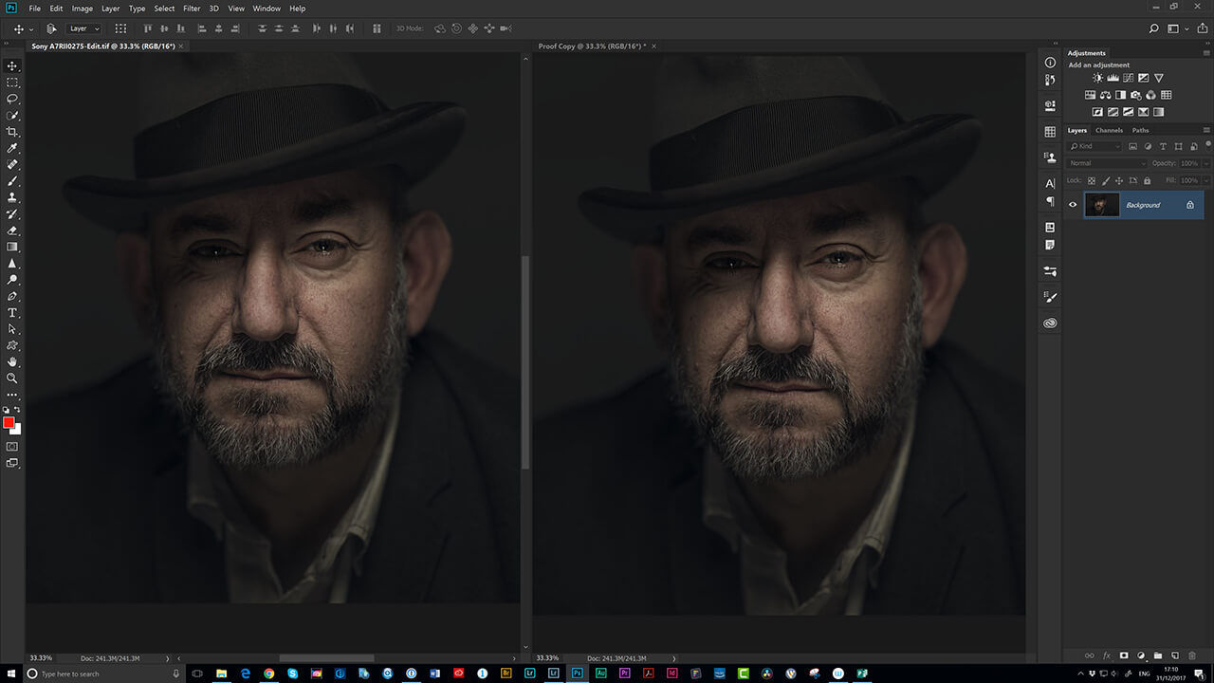Switch to the Channels tab
The width and height of the screenshot is (1214, 683).
click(x=1109, y=130)
